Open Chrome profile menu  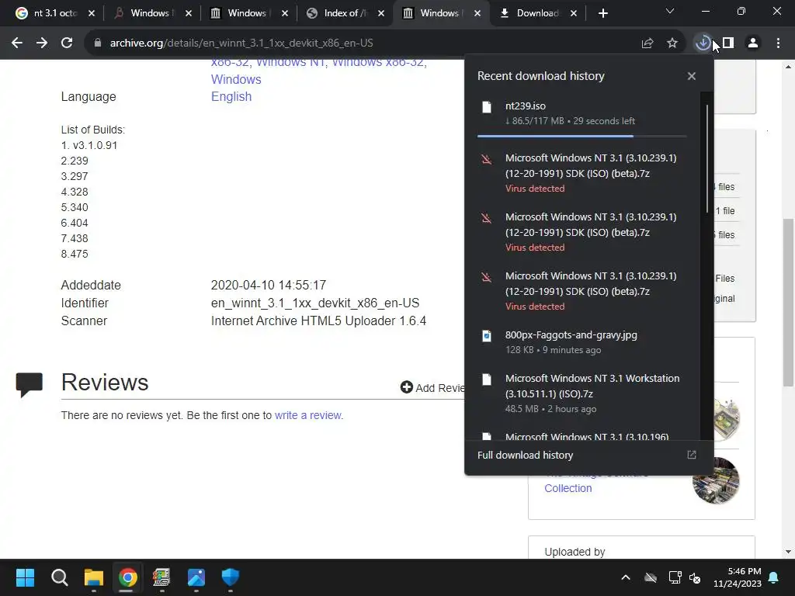753,43
